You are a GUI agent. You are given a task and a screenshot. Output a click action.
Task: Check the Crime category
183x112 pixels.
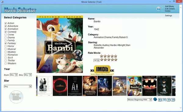click(5, 35)
